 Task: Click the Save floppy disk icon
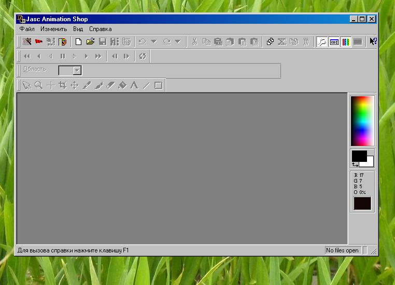103,42
